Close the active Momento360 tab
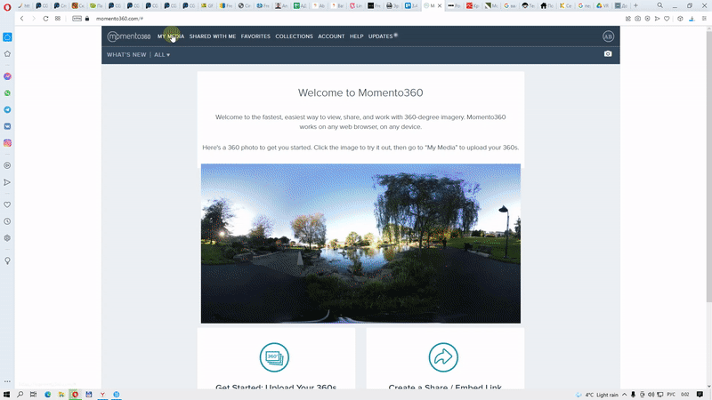The image size is (712, 400). [439, 5]
